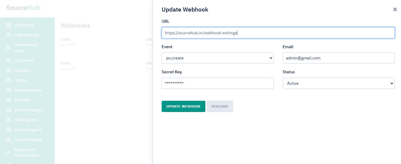401x164 pixels.
Task: Open Purchaseorders menu item
Action: coord(28,90)
